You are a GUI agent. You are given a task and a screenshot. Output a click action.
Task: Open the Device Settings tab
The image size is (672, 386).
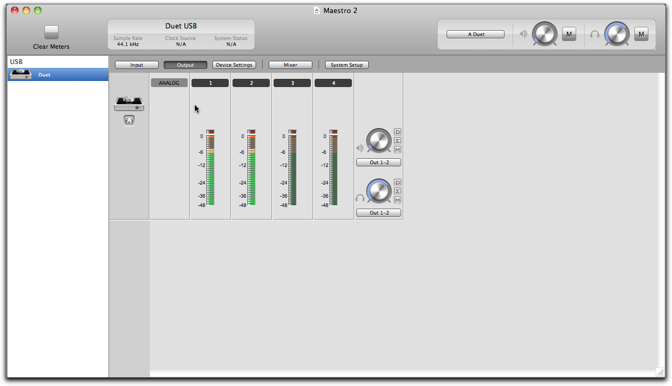(x=234, y=65)
